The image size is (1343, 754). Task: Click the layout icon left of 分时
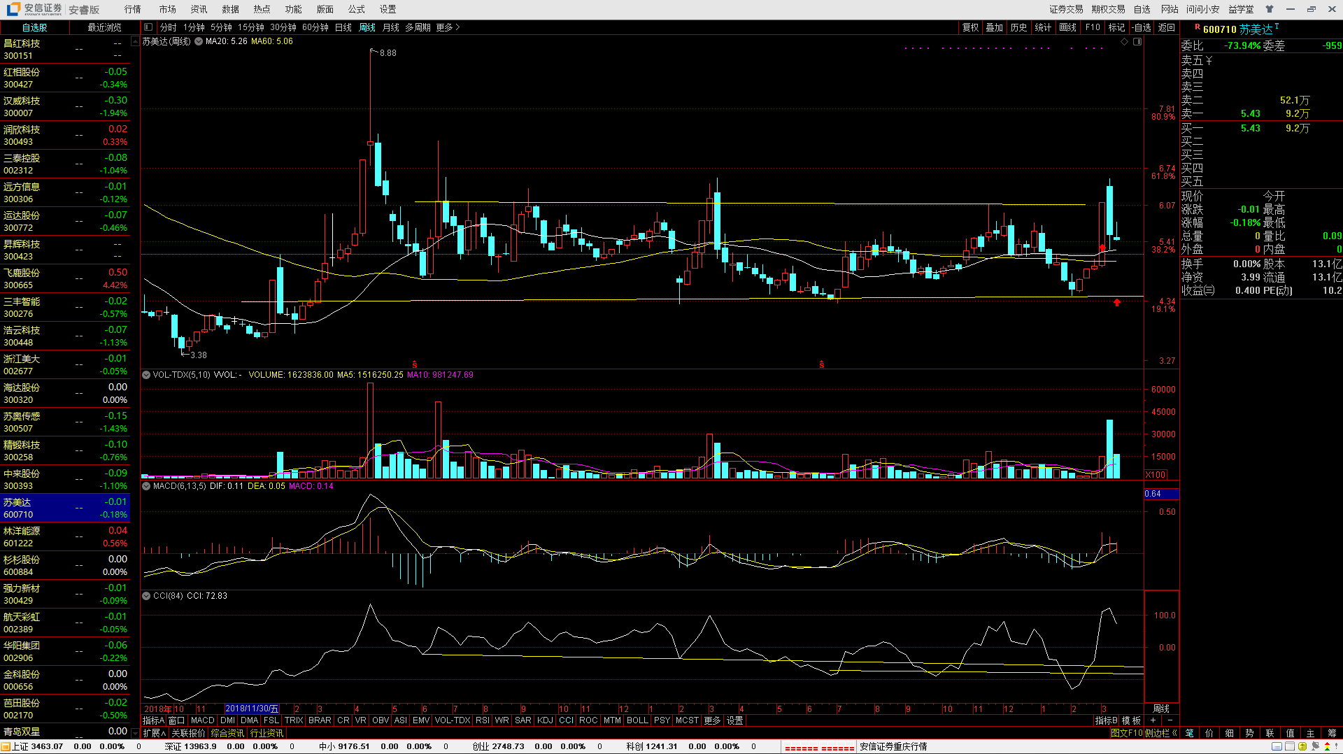pos(148,27)
